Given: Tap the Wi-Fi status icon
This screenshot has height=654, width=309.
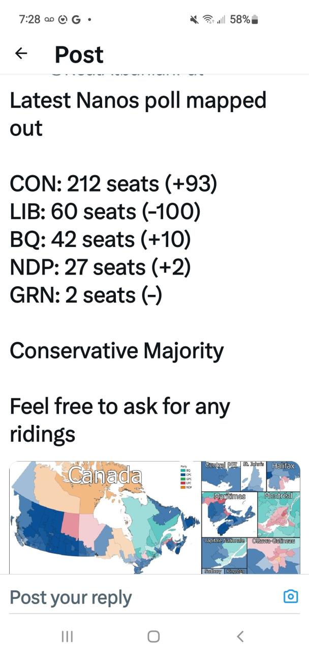Looking at the screenshot, I should [x=208, y=20].
